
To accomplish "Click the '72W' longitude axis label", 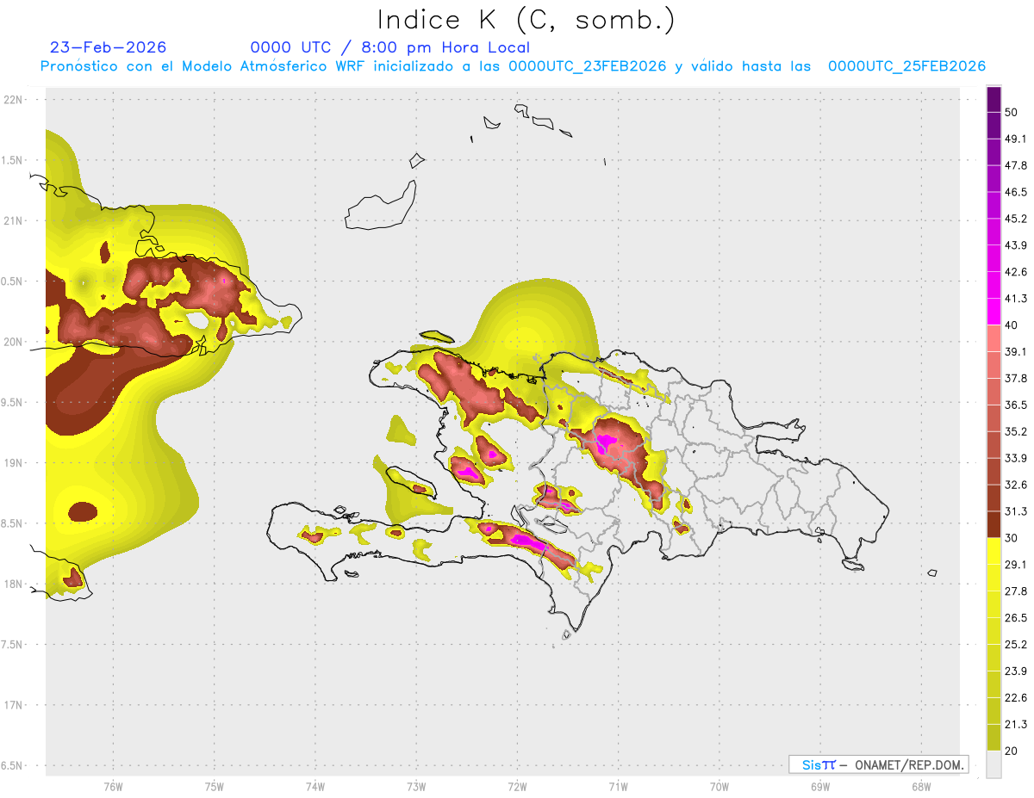I will tap(517, 786).
